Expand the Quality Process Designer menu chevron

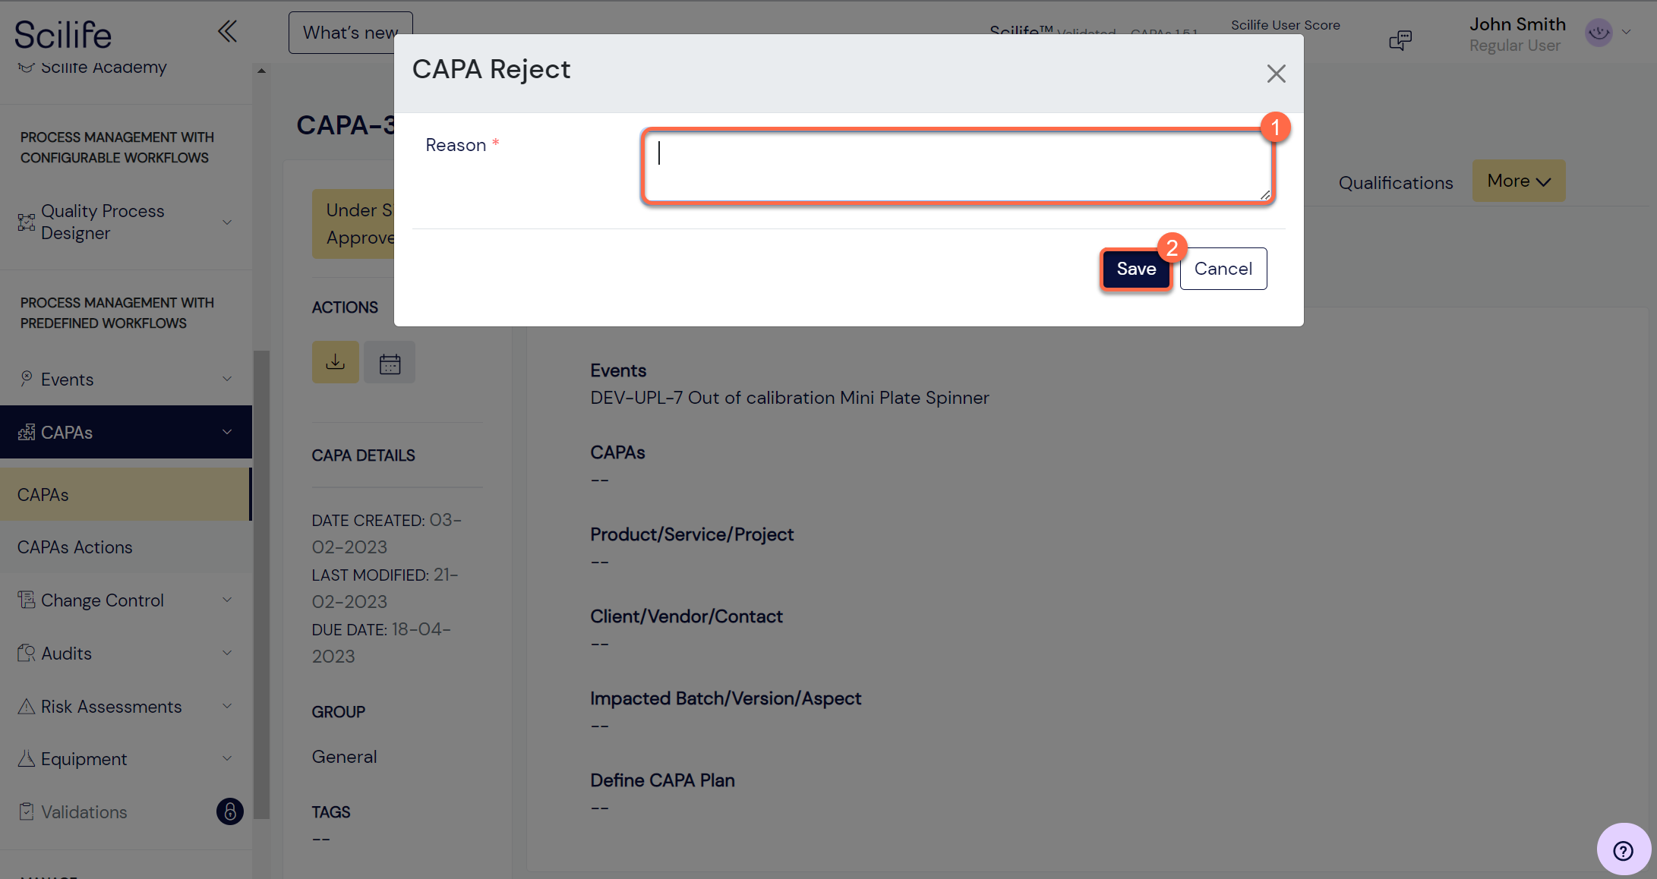[227, 222]
